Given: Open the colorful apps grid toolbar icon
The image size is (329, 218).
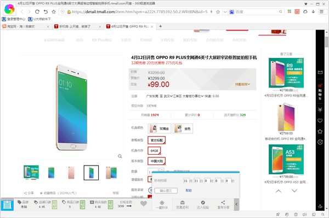Looking at the screenshot, I should (290, 11).
